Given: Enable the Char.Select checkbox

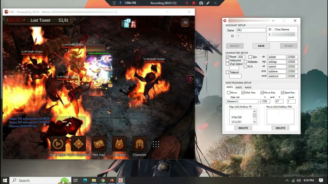Looking at the screenshot, I should (227, 64).
